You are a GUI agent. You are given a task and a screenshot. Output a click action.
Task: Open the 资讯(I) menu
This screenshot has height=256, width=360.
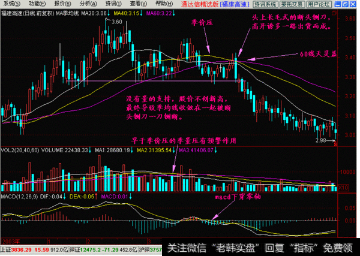click(x=113, y=4)
